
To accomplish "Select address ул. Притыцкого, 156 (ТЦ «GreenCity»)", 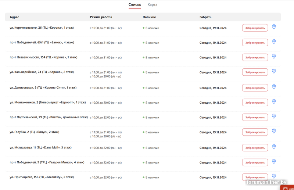I will pos(42,177).
